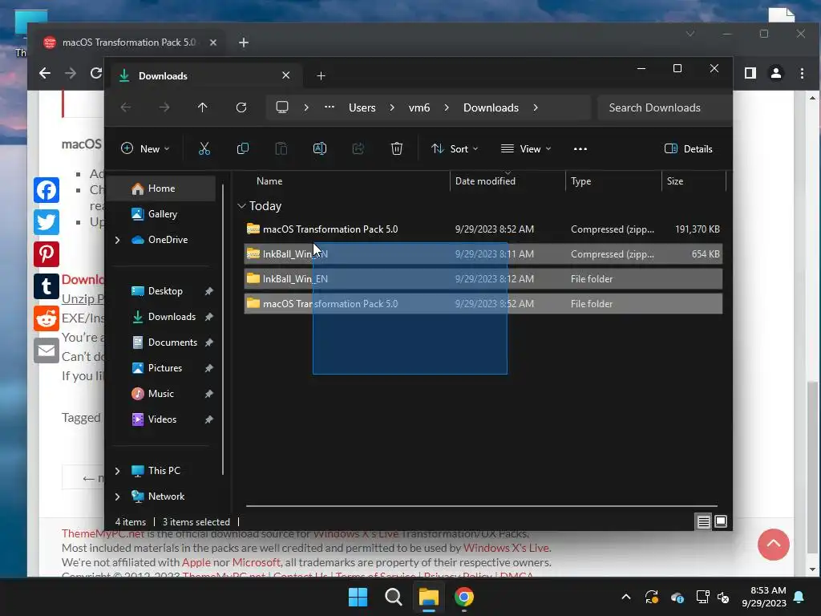
Task: Open Chrome three-dot menu
Action: [x=802, y=73]
